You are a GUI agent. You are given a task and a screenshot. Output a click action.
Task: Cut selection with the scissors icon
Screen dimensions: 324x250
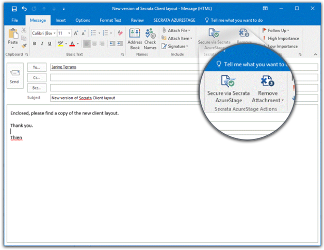point(24,30)
